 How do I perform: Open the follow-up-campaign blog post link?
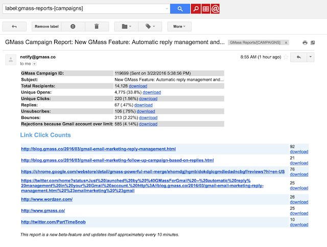(x=118, y=160)
